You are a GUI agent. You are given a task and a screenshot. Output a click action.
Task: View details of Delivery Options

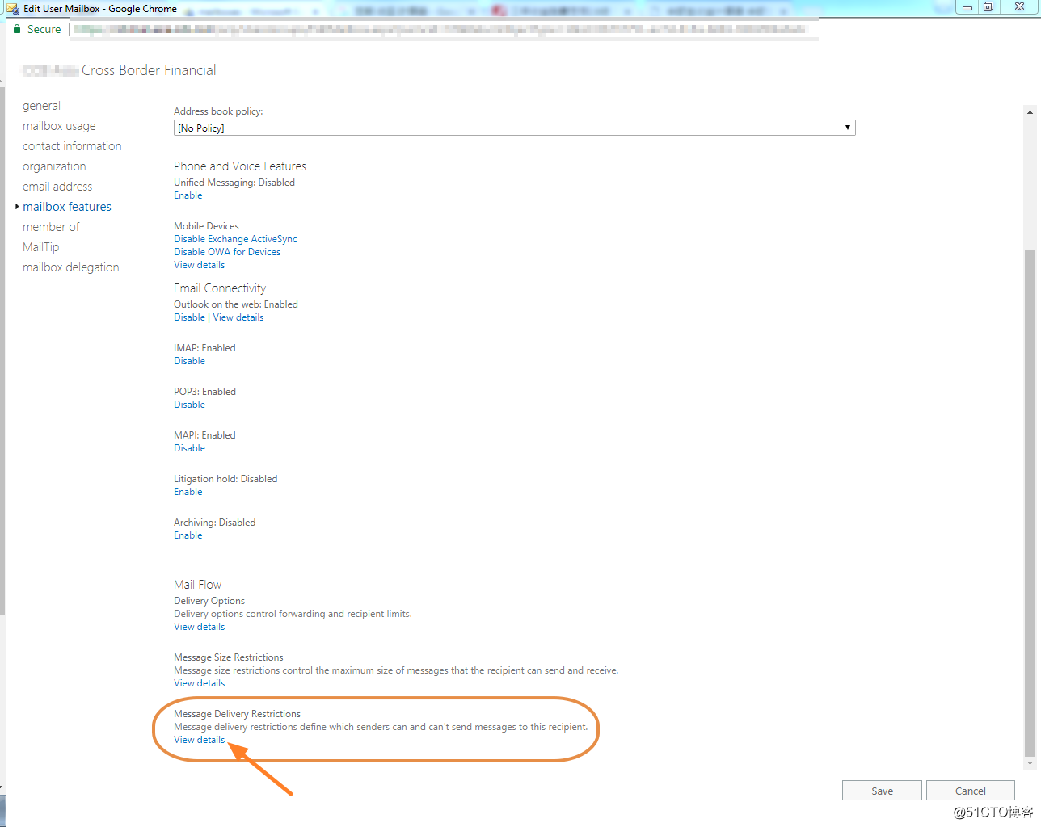(199, 627)
